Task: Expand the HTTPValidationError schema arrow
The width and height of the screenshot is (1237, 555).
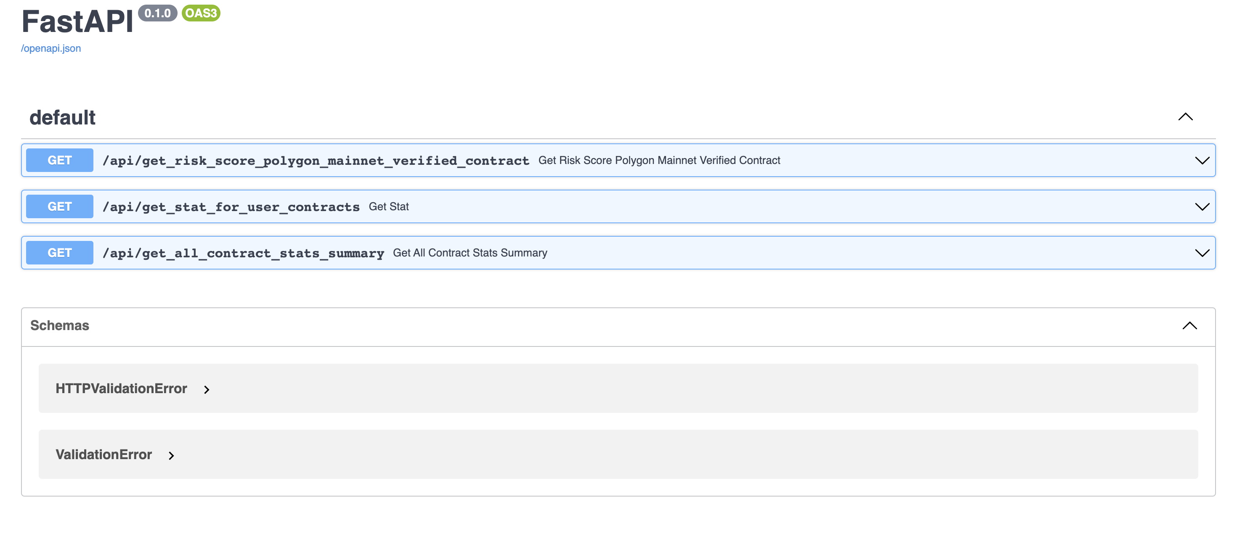Action: click(207, 389)
